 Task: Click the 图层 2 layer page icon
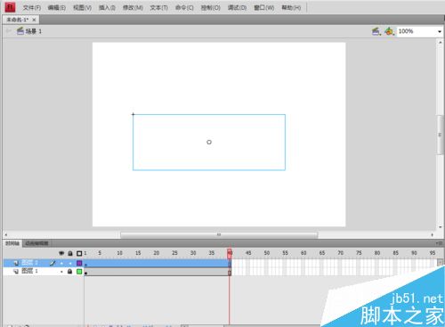[16, 263]
